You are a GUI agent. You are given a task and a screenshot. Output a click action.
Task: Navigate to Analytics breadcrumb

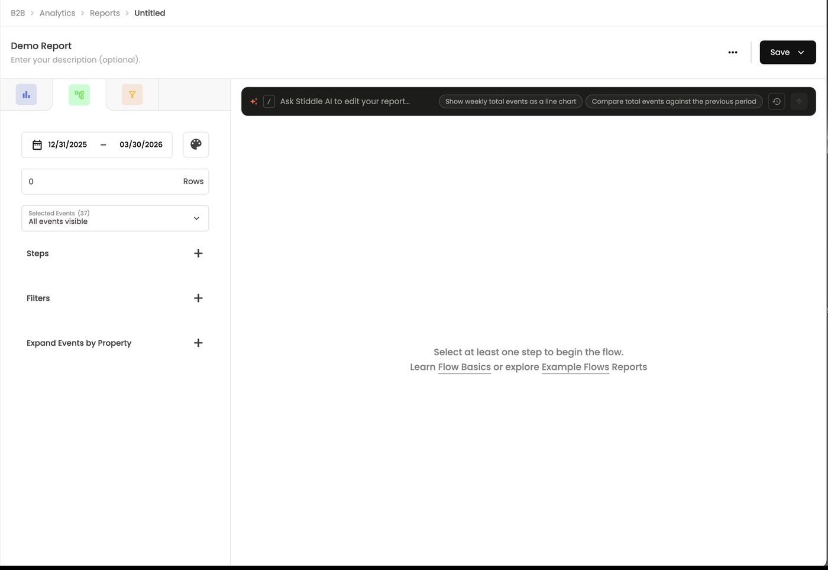pyautogui.click(x=57, y=13)
